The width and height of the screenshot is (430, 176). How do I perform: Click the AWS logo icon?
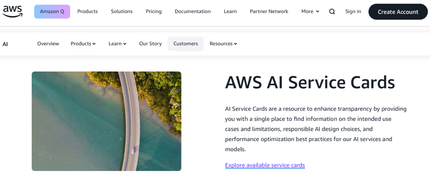[12, 11]
